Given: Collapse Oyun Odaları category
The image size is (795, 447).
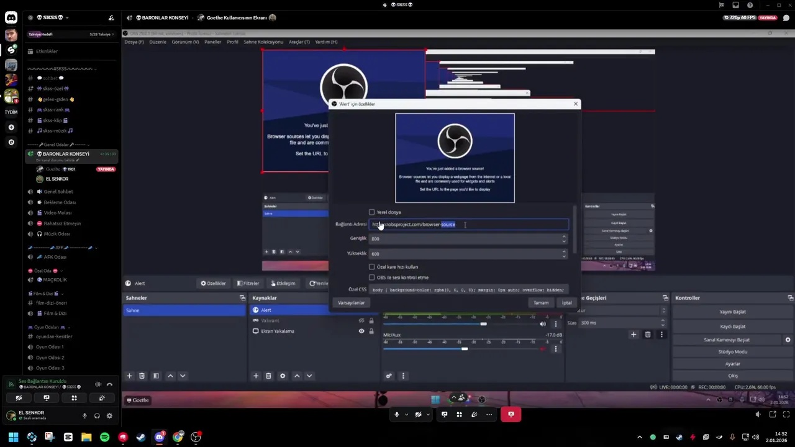Looking at the screenshot, I should (x=50, y=327).
